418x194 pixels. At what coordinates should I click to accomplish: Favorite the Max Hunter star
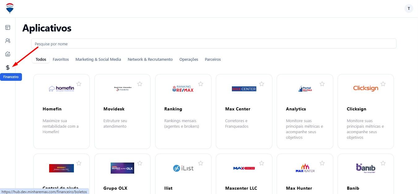coord(322,163)
